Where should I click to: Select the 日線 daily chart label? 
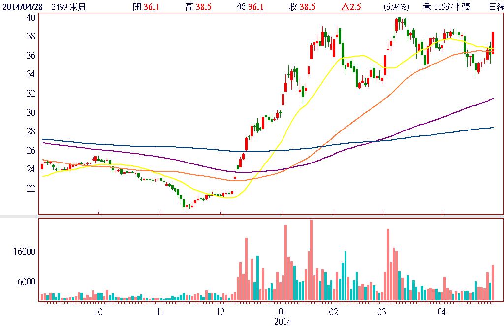pos(496,6)
